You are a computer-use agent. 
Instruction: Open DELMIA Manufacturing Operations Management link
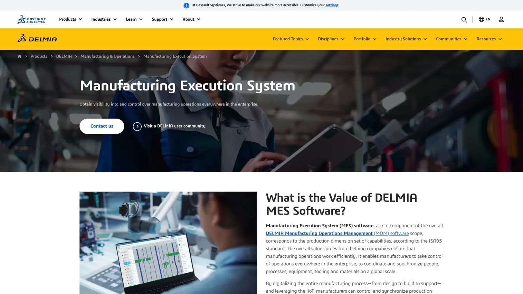(x=337, y=234)
